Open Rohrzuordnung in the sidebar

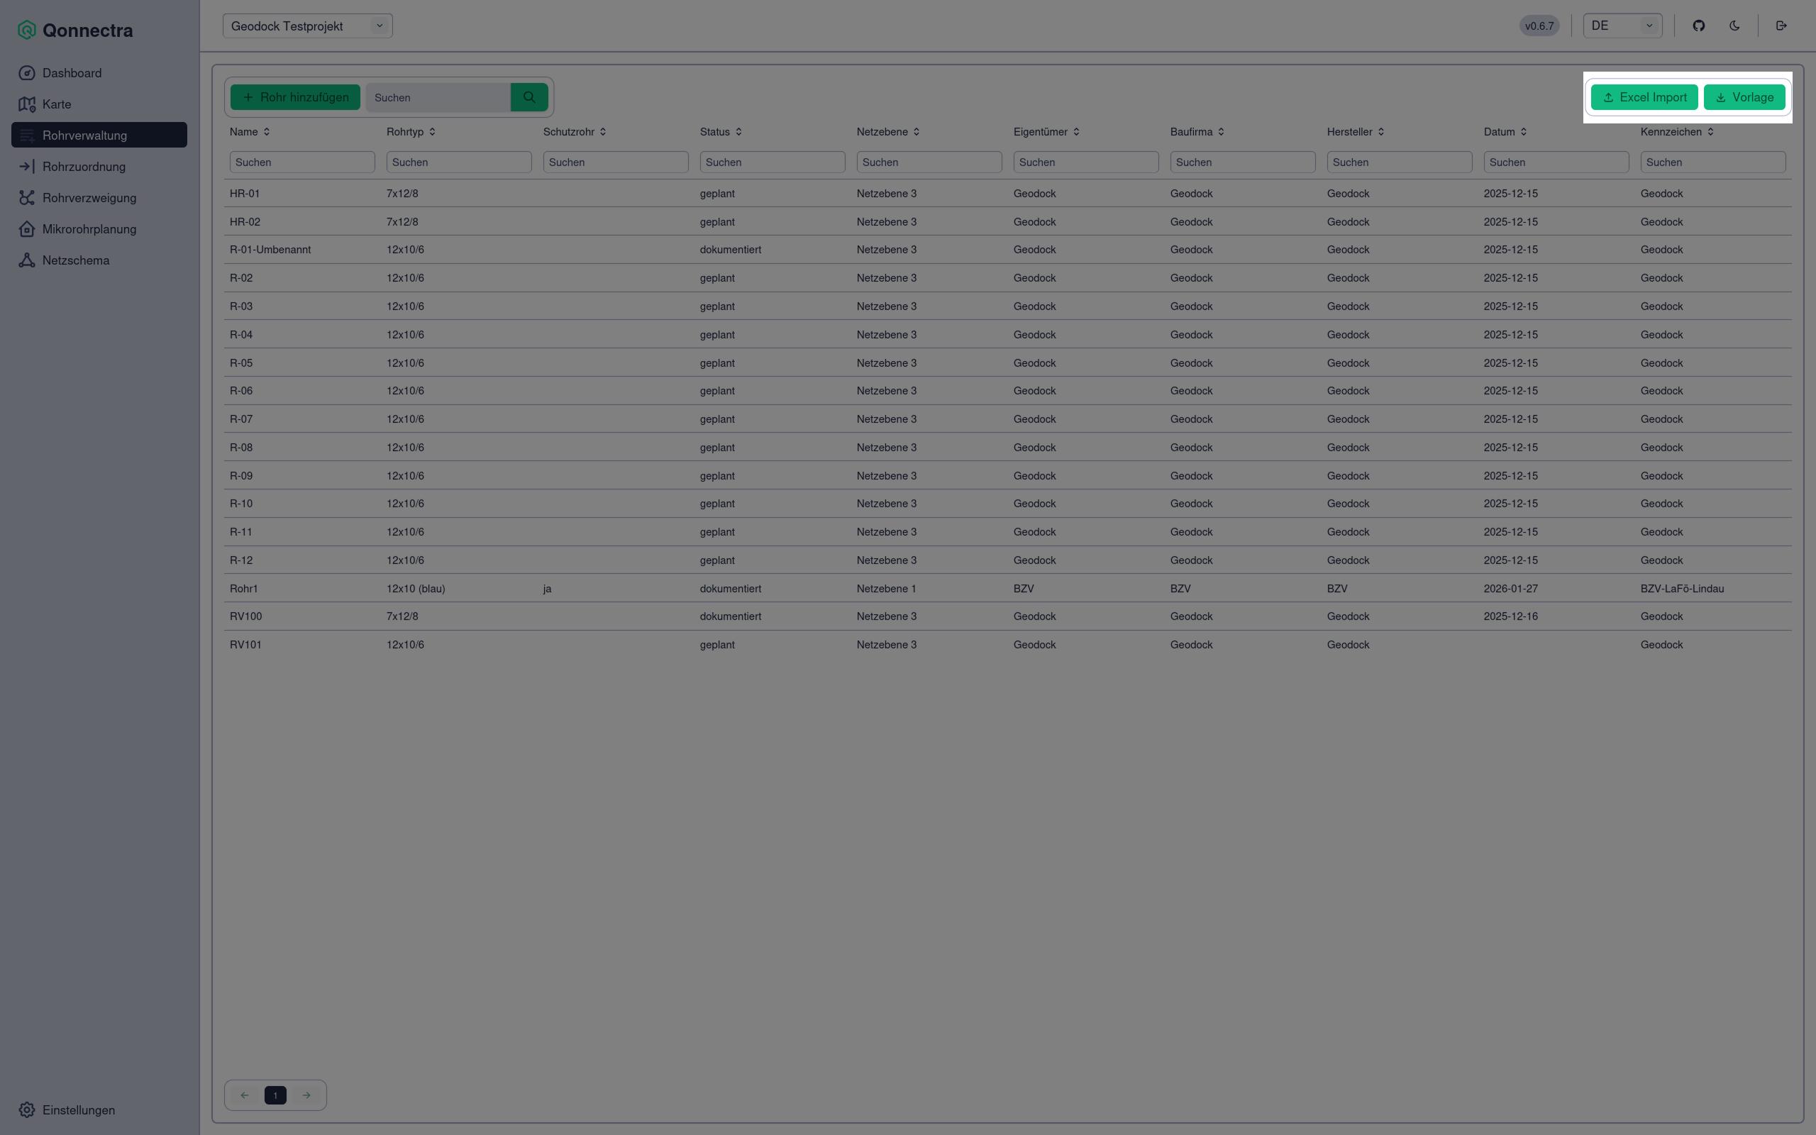[83, 166]
